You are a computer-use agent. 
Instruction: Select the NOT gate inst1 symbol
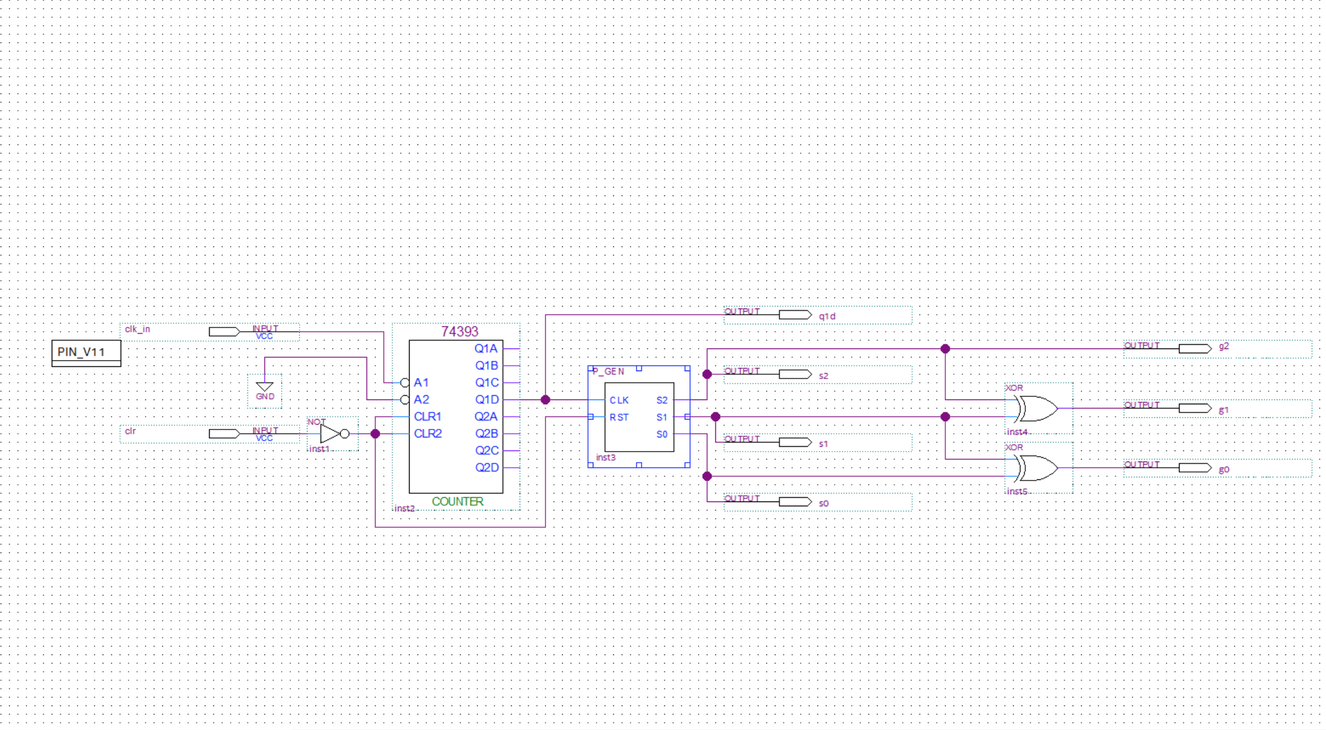[x=331, y=434]
